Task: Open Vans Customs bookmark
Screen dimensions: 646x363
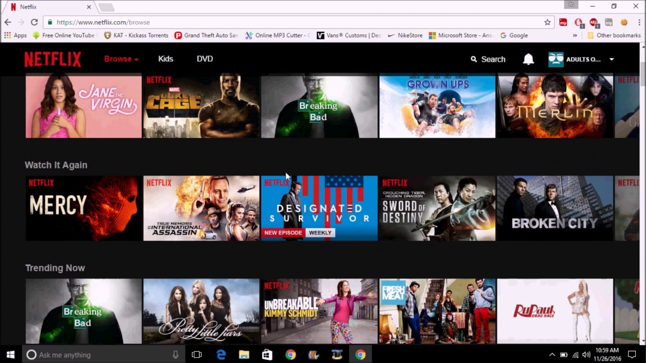Action: coord(349,35)
